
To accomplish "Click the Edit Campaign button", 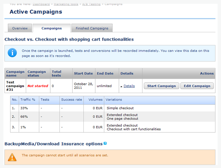I will click(197, 86).
